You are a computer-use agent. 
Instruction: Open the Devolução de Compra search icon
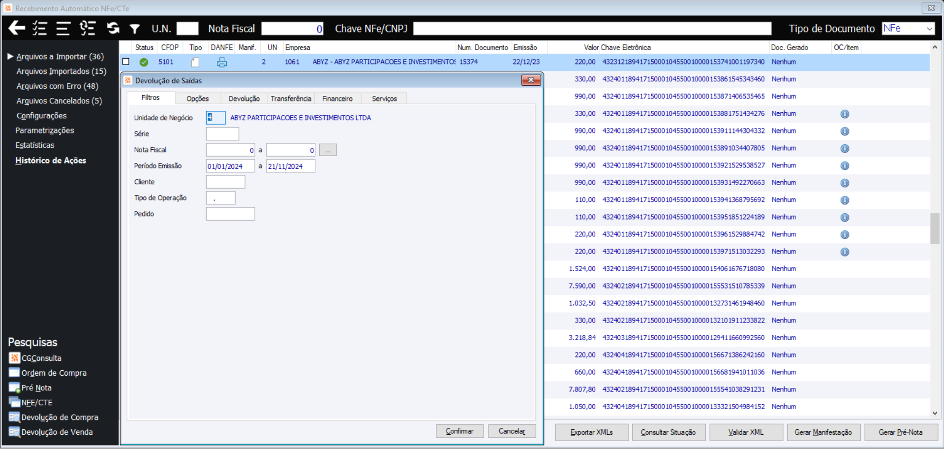click(14, 417)
